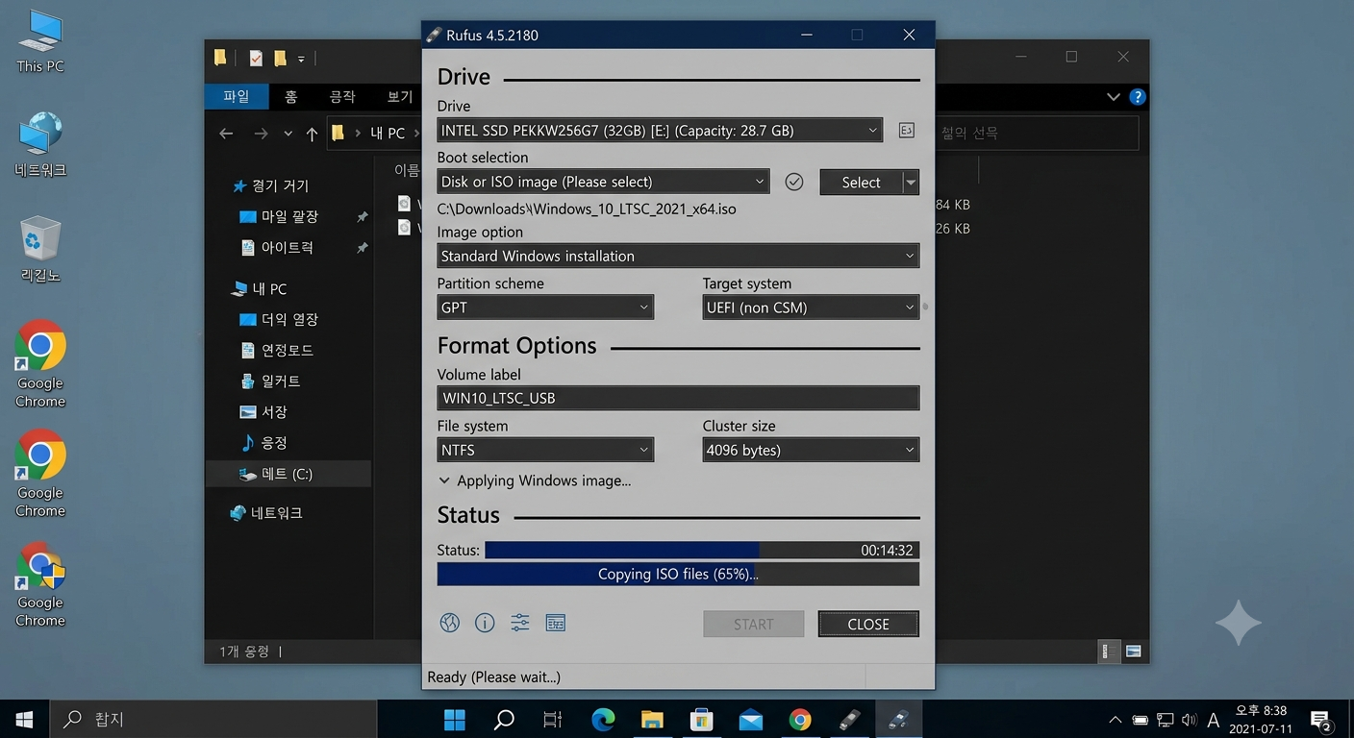Click the Copying ISO files progress bar
This screenshot has height=738, width=1354.
point(678,574)
